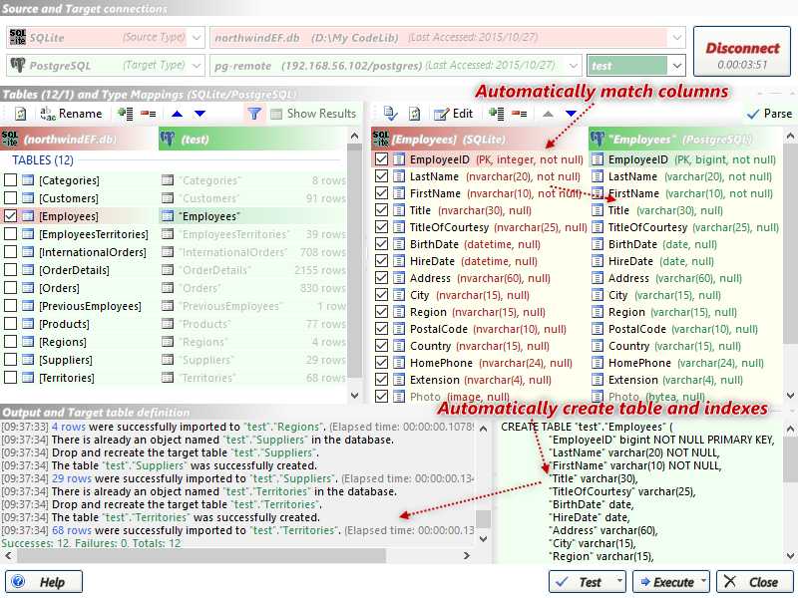Click the remove-column icon in the mapping toolbar
Viewport: 798px width, 598px height.
click(x=519, y=114)
